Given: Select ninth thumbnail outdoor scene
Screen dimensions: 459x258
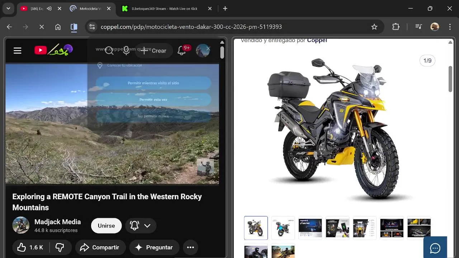Looking at the screenshot, I should pos(283,251).
